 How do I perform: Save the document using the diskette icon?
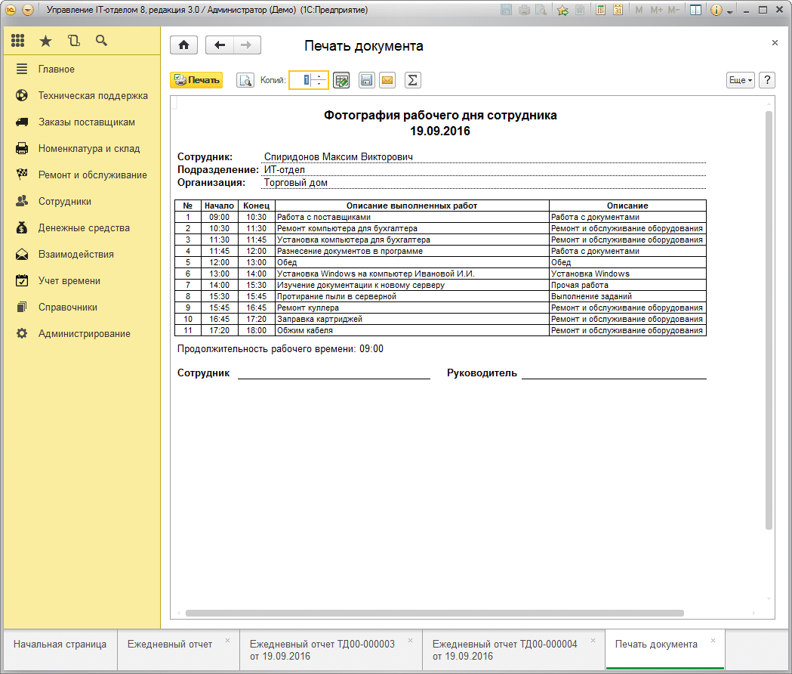tap(367, 80)
